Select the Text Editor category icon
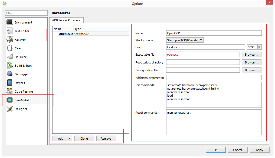This screenshot has height=158, width=275. tap(9, 31)
